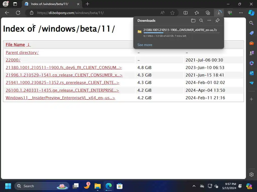Image resolution: width=257 pixels, height=192 pixels.
Task: Open Microsoft Store from taskbar
Action: [119, 186]
